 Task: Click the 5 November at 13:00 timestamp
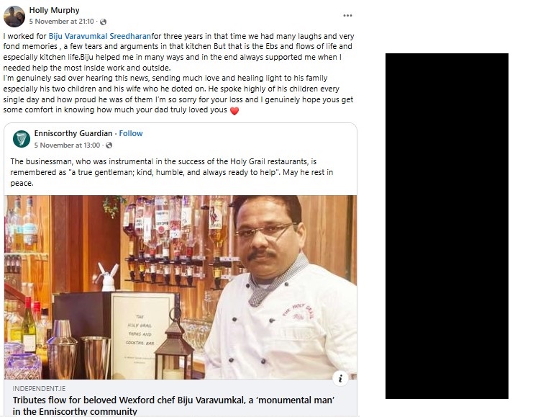coord(68,145)
